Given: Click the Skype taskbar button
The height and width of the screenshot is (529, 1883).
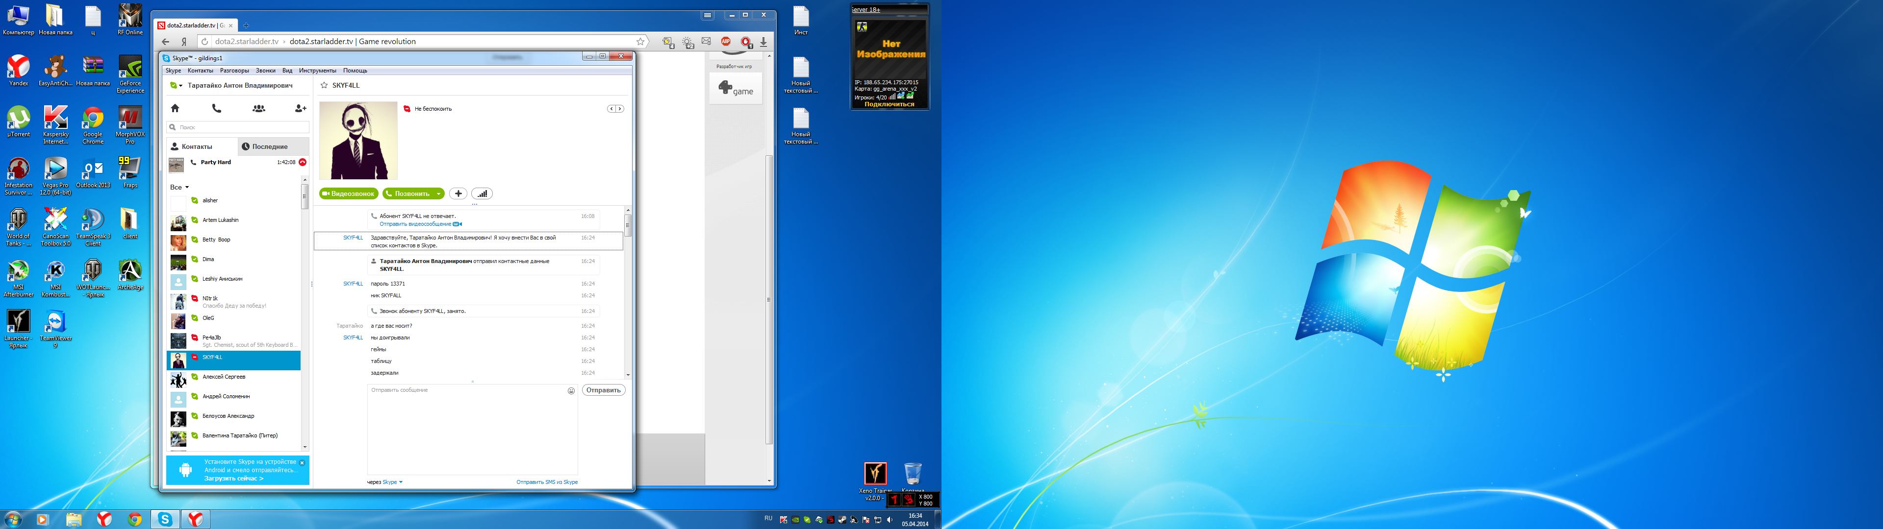Looking at the screenshot, I should (x=165, y=519).
